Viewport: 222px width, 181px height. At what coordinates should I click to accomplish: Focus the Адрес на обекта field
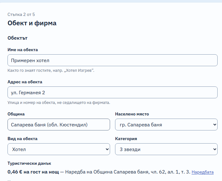pyautogui.click(x=113, y=92)
